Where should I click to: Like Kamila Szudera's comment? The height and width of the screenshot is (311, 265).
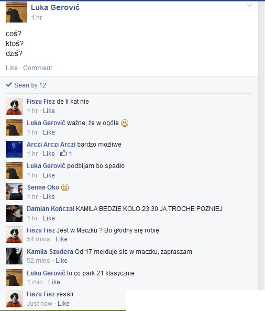pos(61,260)
